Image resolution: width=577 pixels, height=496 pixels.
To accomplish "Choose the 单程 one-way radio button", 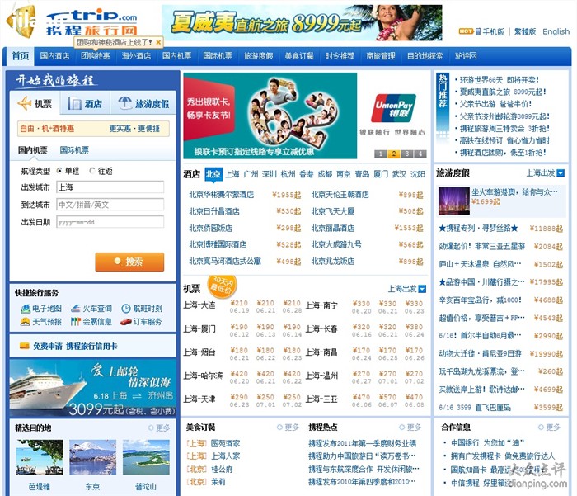I will click(59, 171).
